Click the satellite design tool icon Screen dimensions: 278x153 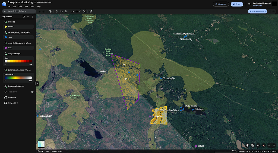[84, 11]
